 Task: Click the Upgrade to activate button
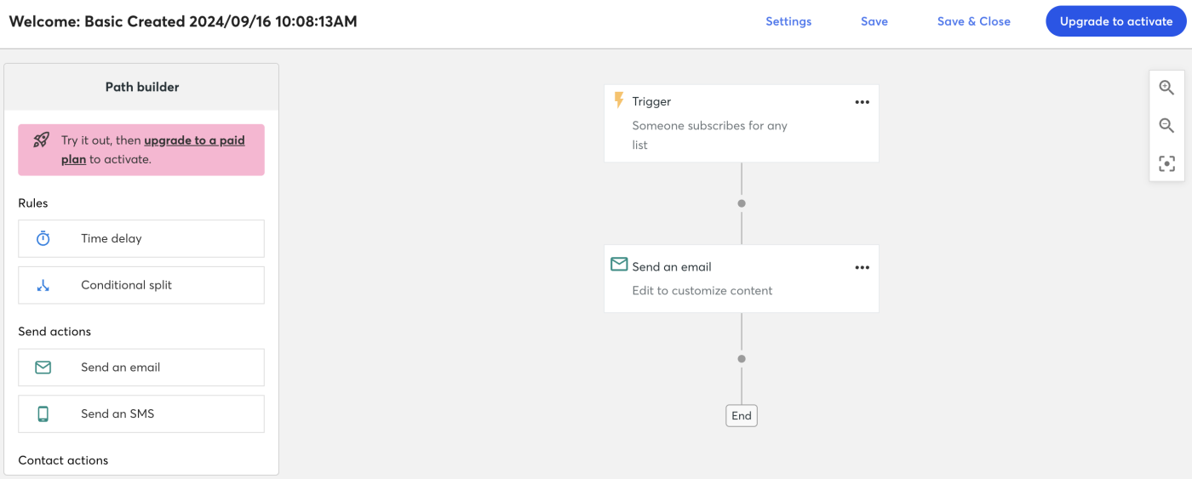(x=1115, y=21)
